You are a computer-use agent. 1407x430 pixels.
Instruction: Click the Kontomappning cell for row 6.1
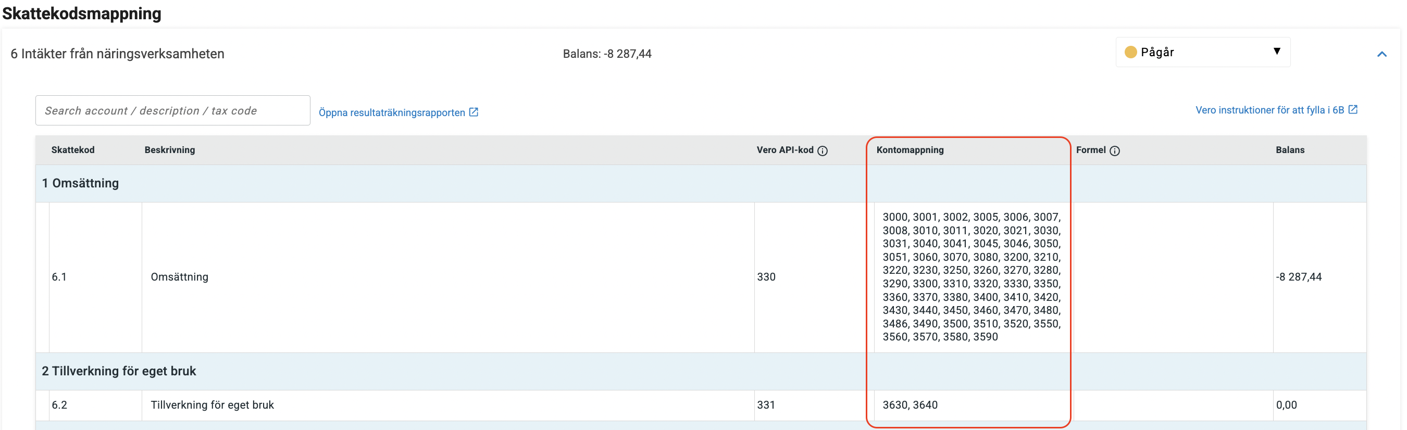pos(971,276)
